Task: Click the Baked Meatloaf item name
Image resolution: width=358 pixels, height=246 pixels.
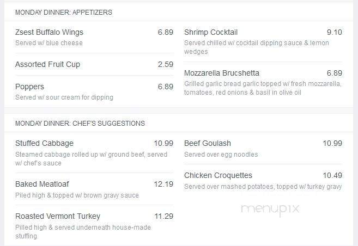Action: [x=42, y=184]
